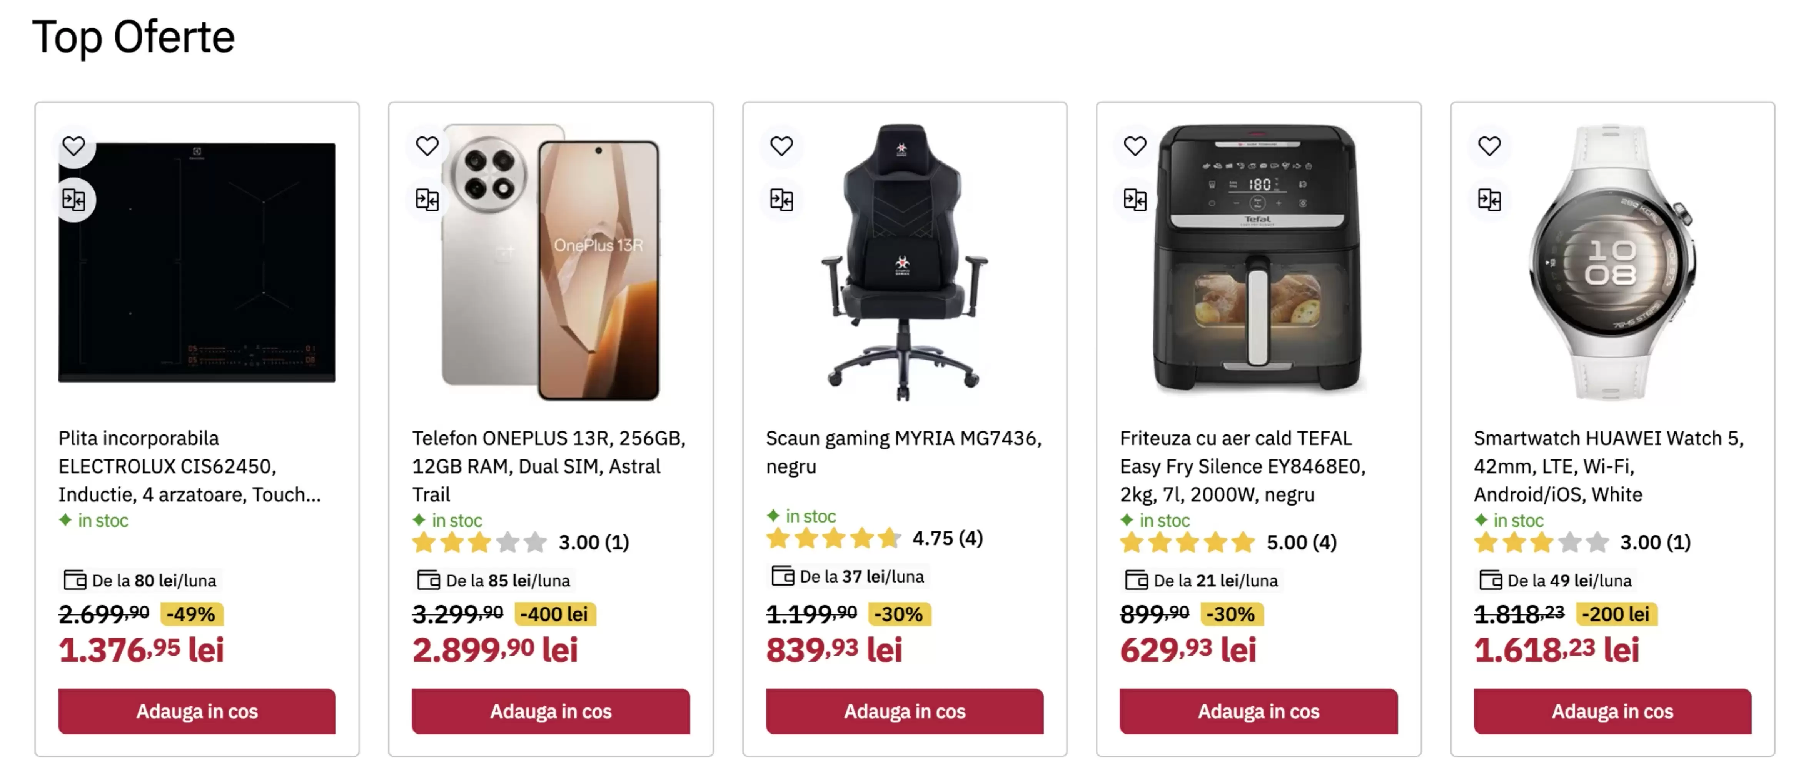Add Huawei Watch 5 to cart

click(x=1612, y=711)
